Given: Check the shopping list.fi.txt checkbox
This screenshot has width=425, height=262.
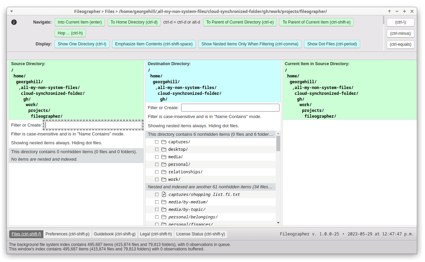Looking at the screenshot, I should point(157,194).
